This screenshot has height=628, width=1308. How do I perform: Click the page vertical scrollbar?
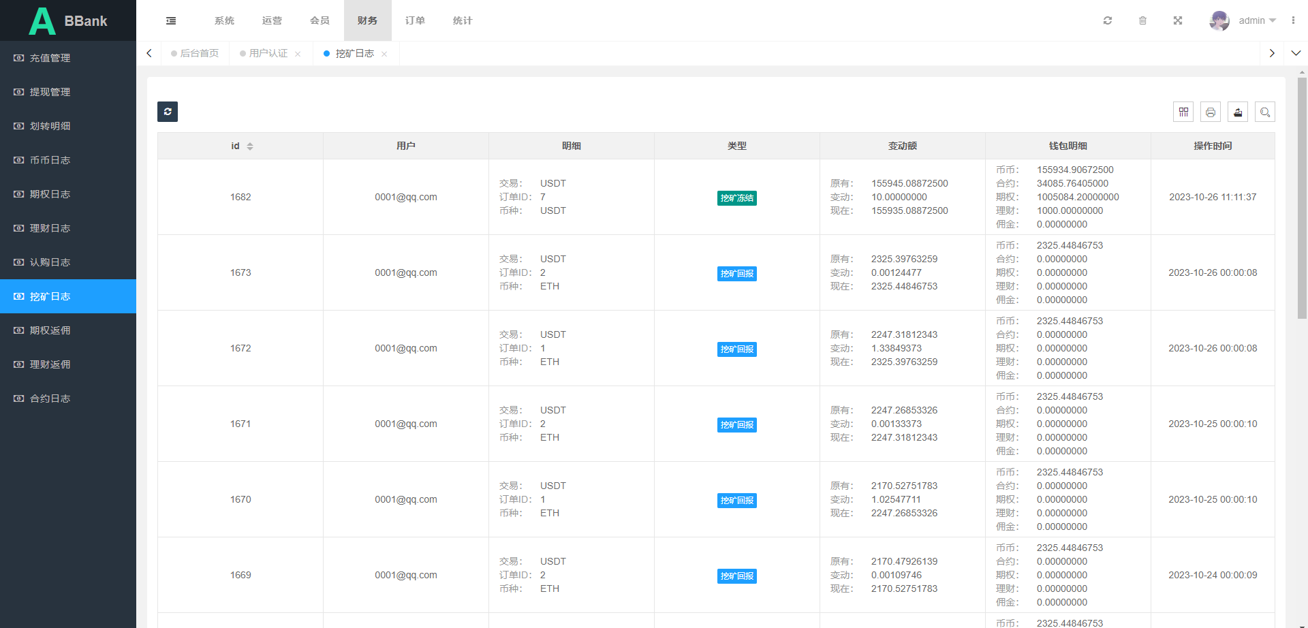point(1302,204)
